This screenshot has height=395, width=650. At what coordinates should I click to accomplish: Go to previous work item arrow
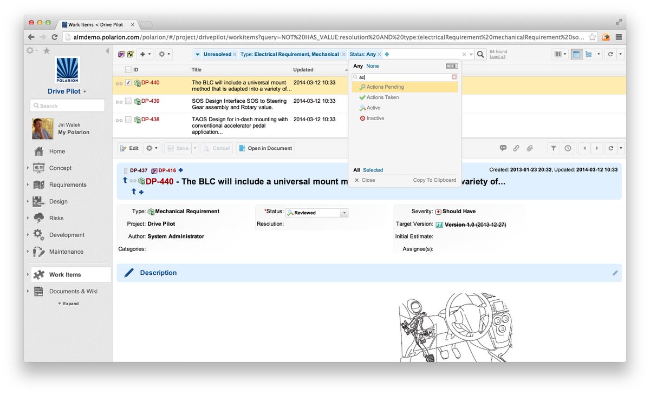tap(584, 148)
